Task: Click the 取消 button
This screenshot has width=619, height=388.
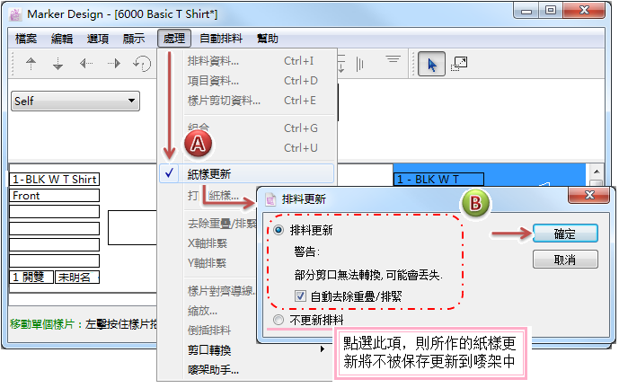Action: 565,260
